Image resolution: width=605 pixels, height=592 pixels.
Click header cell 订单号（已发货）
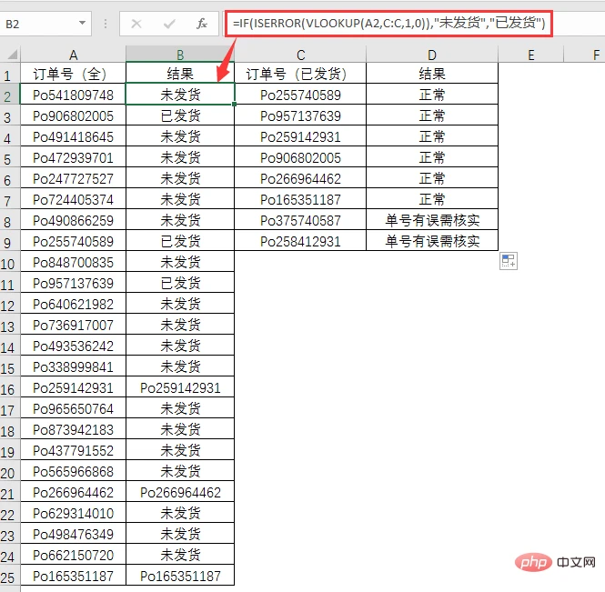tap(300, 74)
